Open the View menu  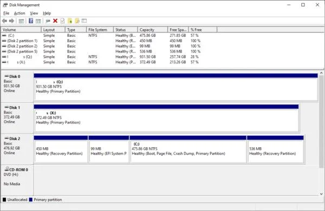[x=34, y=13]
